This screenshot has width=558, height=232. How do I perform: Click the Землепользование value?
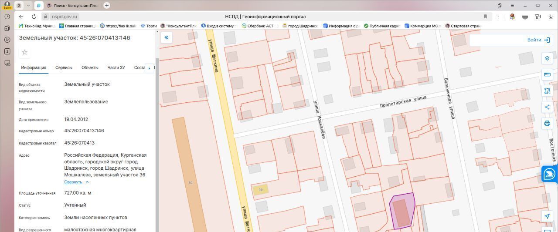pyautogui.click(x=86, y=102)
